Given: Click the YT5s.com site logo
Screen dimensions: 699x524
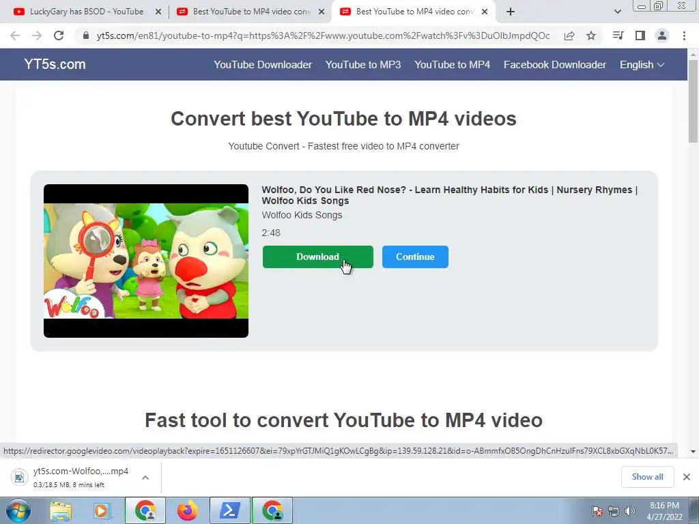Looking at the screenshot, I should [x=55, y=65].
